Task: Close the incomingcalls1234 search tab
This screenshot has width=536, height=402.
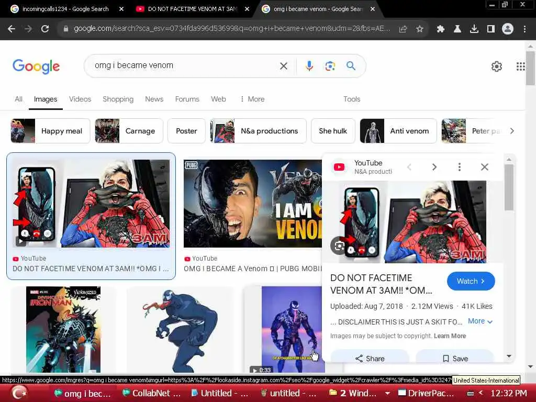Action: coord(121,9)
